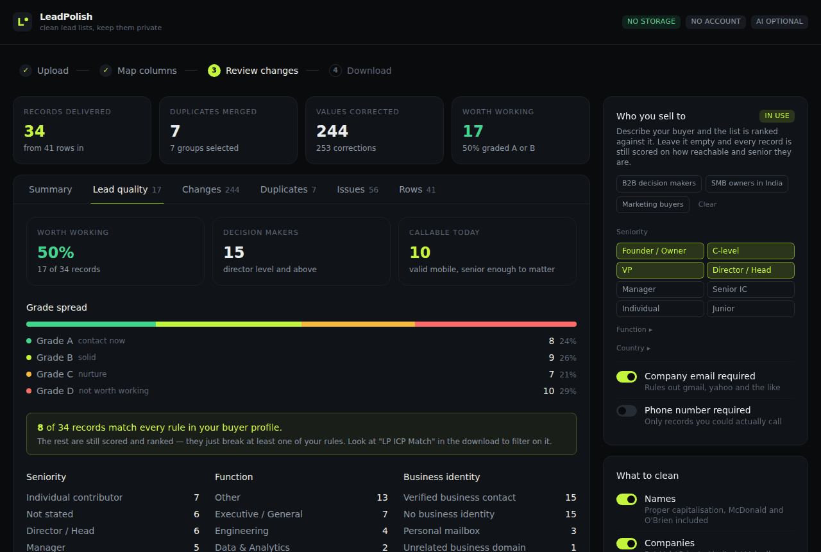This screenshot has height=552, width=821.
Task: Deselect C-level seniority chip
Action: coord(750,251)
